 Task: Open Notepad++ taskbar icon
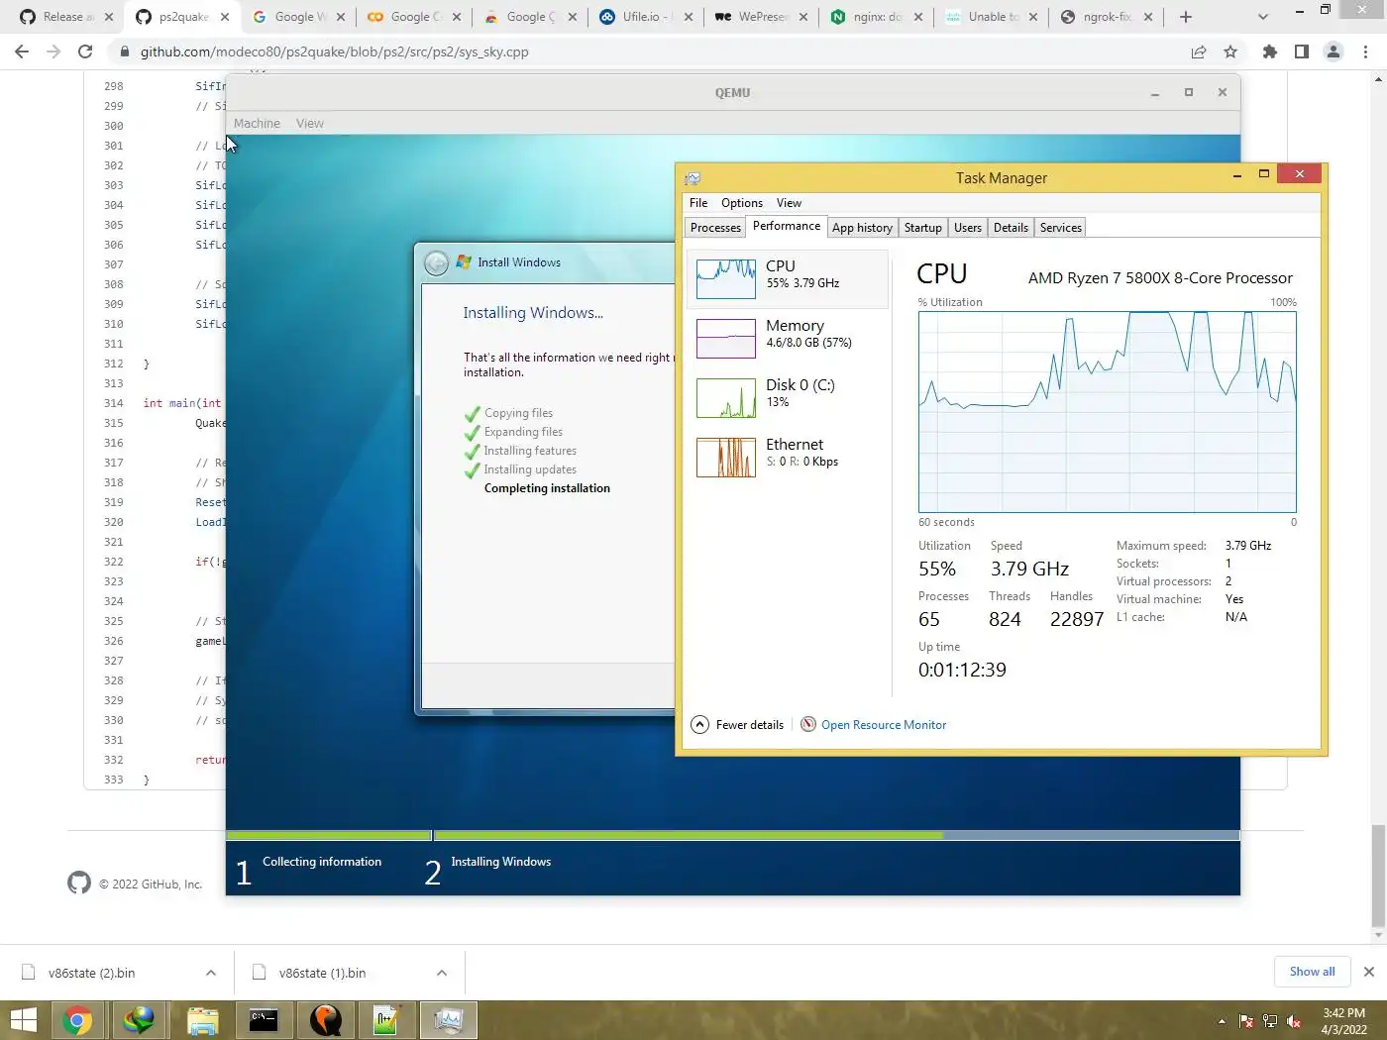386,1020
